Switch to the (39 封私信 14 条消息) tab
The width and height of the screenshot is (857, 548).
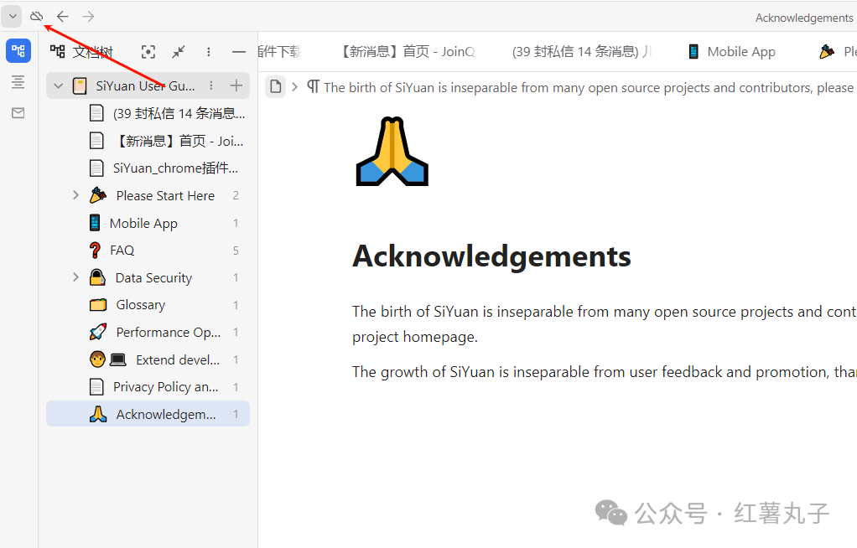click(582, 51)
